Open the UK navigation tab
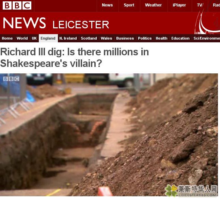This screenshot has width=220, height=199. coord(34,38)
